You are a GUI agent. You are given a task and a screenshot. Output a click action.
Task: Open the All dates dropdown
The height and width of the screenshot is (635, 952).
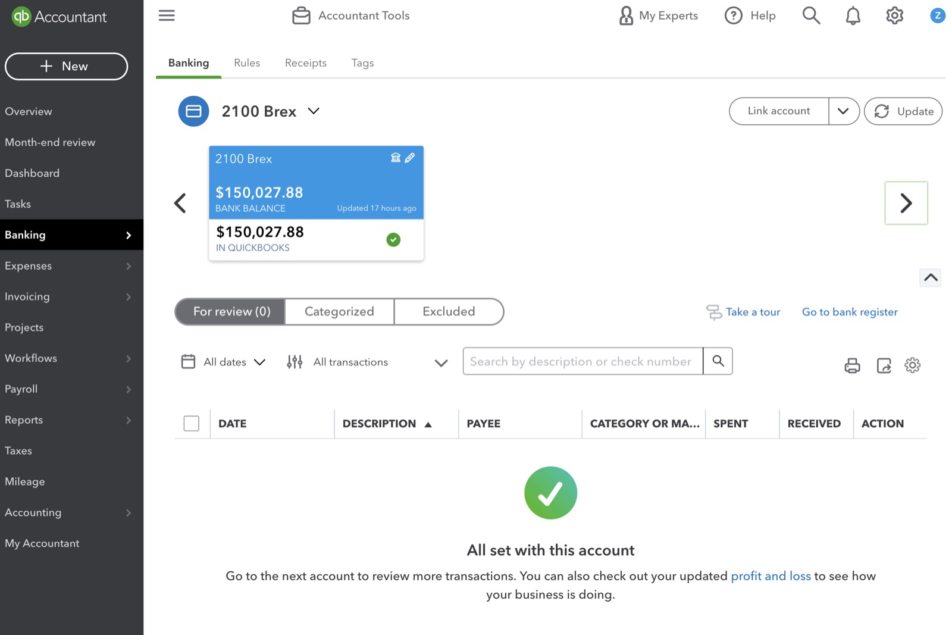pyautogui.click(x=234, y=362)
